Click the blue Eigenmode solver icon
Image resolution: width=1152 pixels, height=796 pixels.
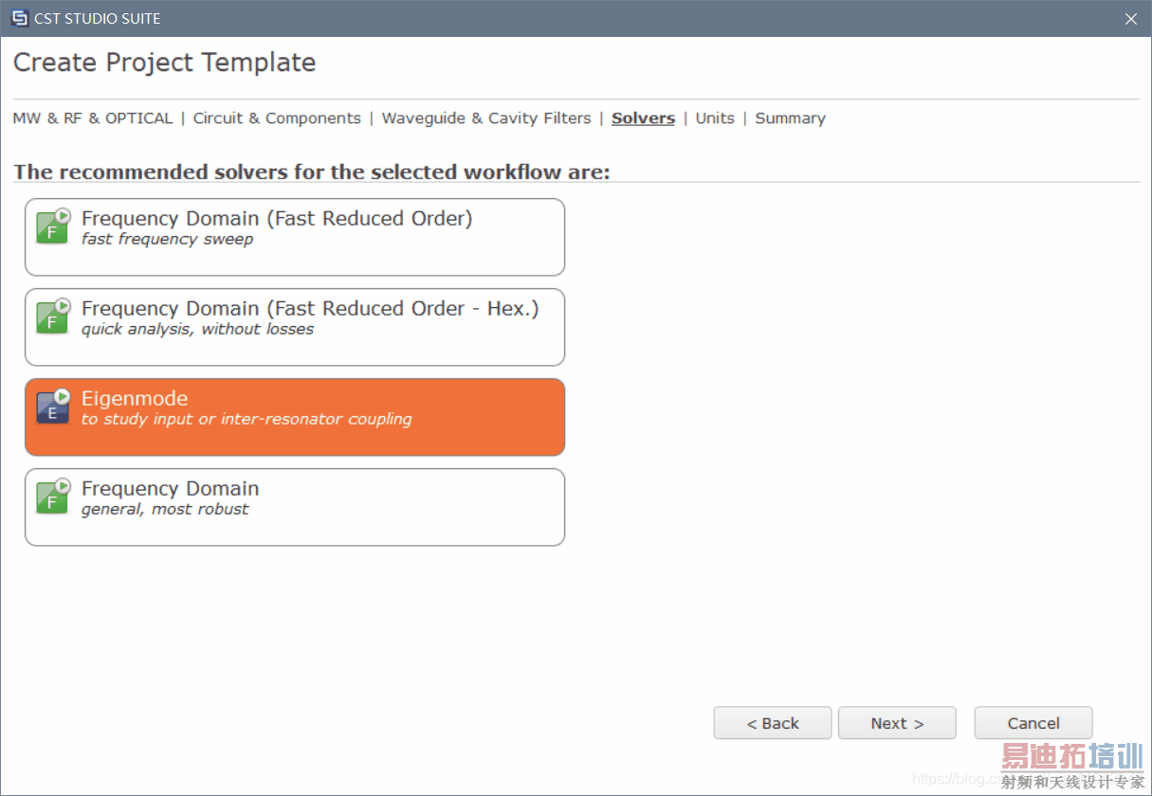tap(53, 407)
